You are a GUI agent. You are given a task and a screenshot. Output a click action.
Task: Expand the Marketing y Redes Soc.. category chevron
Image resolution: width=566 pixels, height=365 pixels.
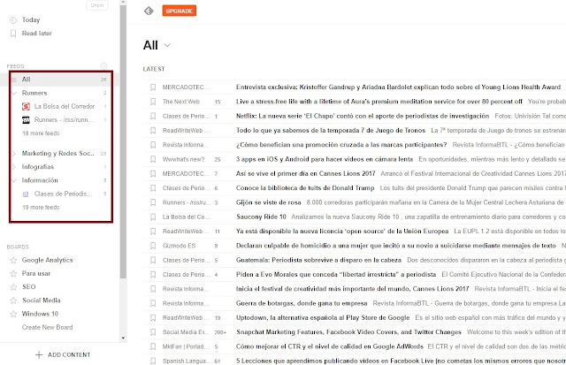click(x=14, y=154)
